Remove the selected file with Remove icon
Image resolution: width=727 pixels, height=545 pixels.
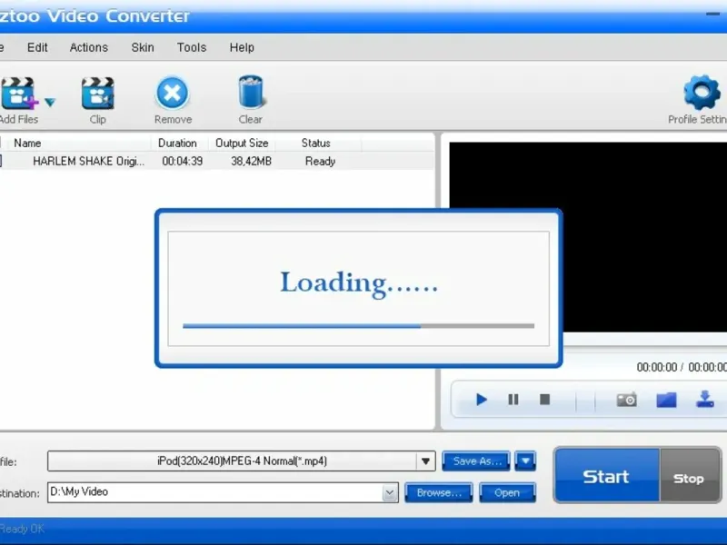173,93
